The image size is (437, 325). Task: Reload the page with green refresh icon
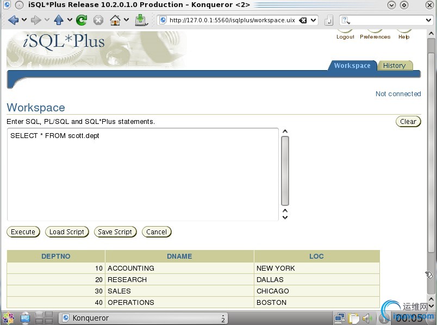pos(82,20)
